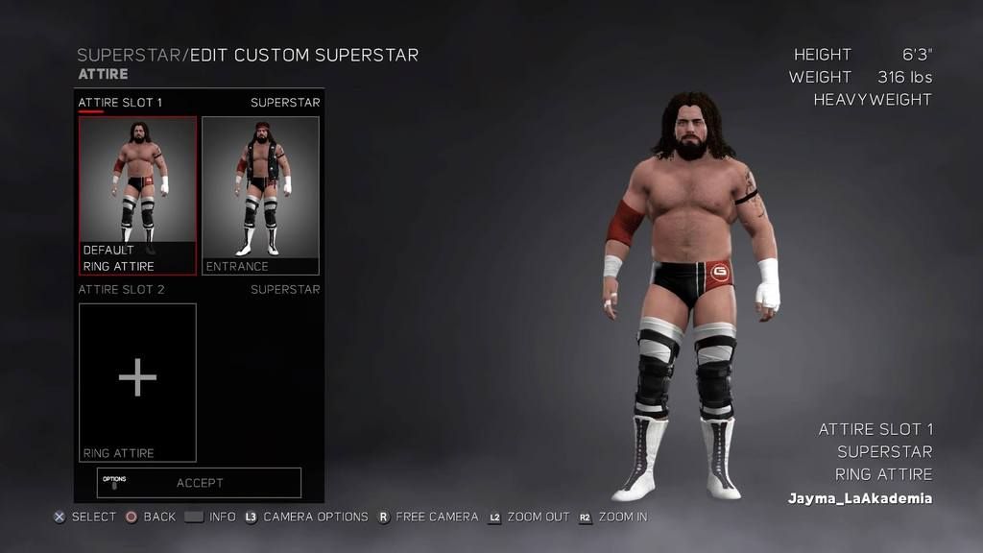The width and height of the screenshot is (983, 553).
Task: Click the Superstar label for slot 2
Action: 285,289
